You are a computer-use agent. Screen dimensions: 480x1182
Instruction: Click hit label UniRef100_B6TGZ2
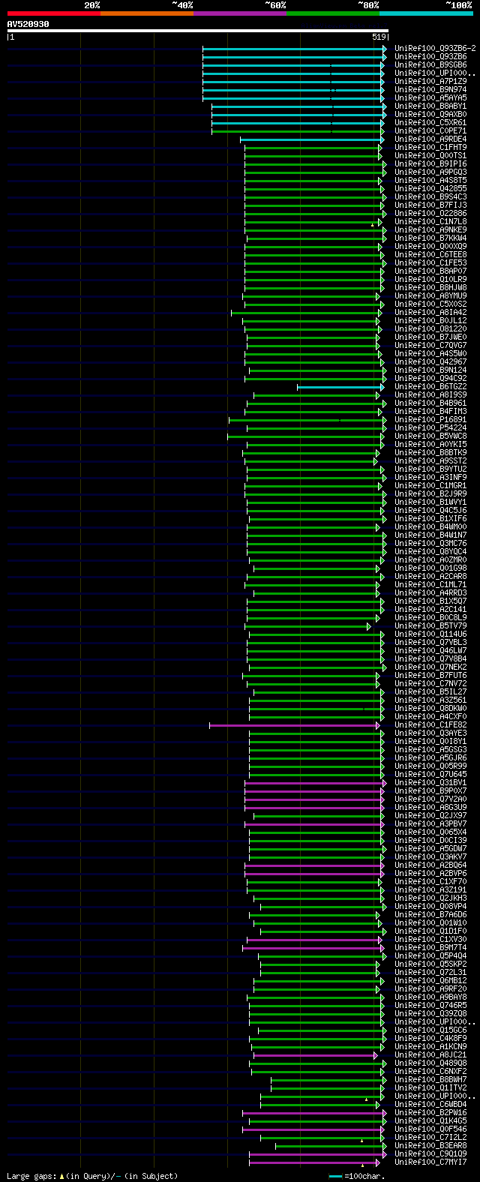tap(430, 386)
